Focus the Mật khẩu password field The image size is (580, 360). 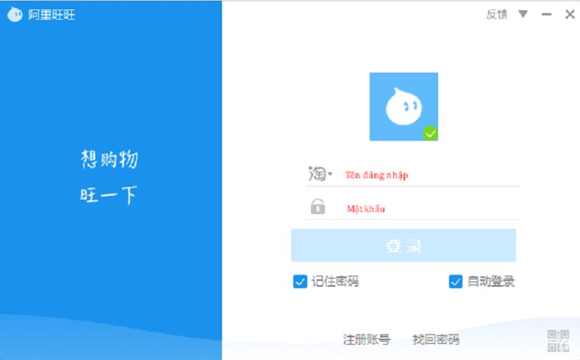click(430, 208)
